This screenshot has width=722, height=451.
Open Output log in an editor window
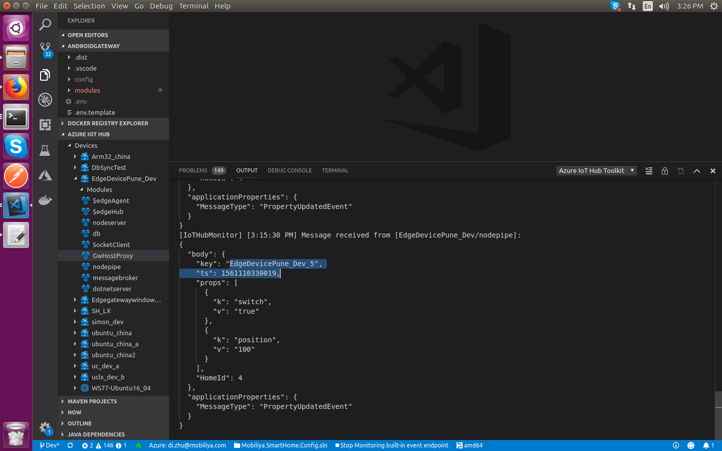pos(680,171)
